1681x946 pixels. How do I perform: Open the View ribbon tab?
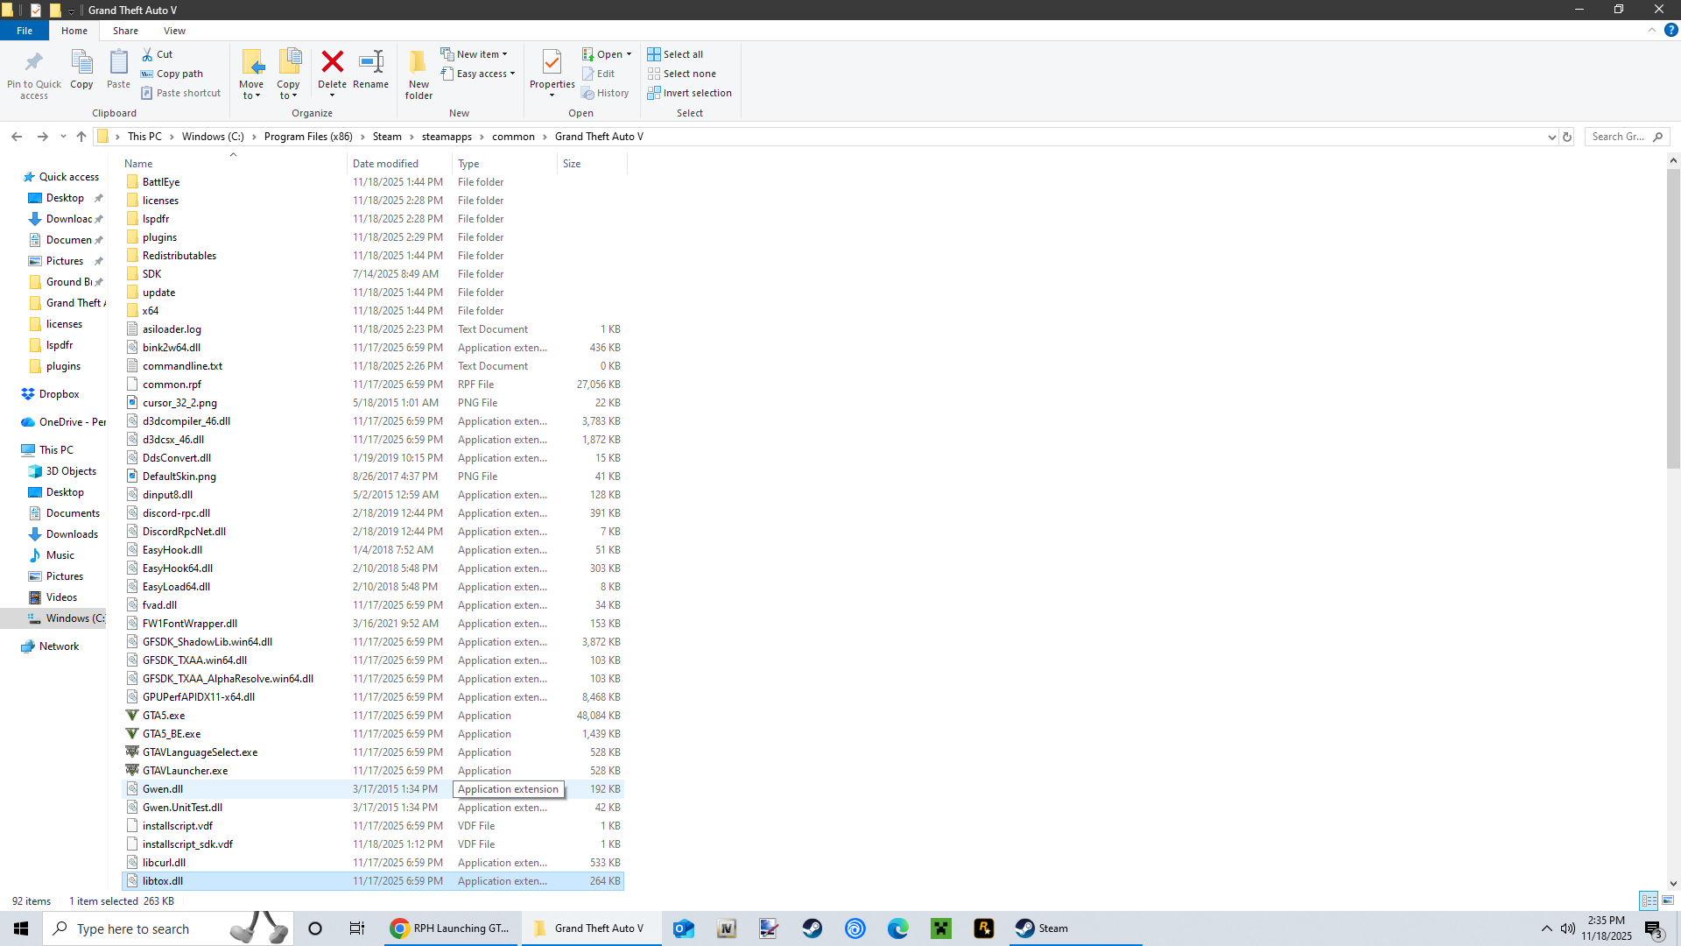pos(174,31)
